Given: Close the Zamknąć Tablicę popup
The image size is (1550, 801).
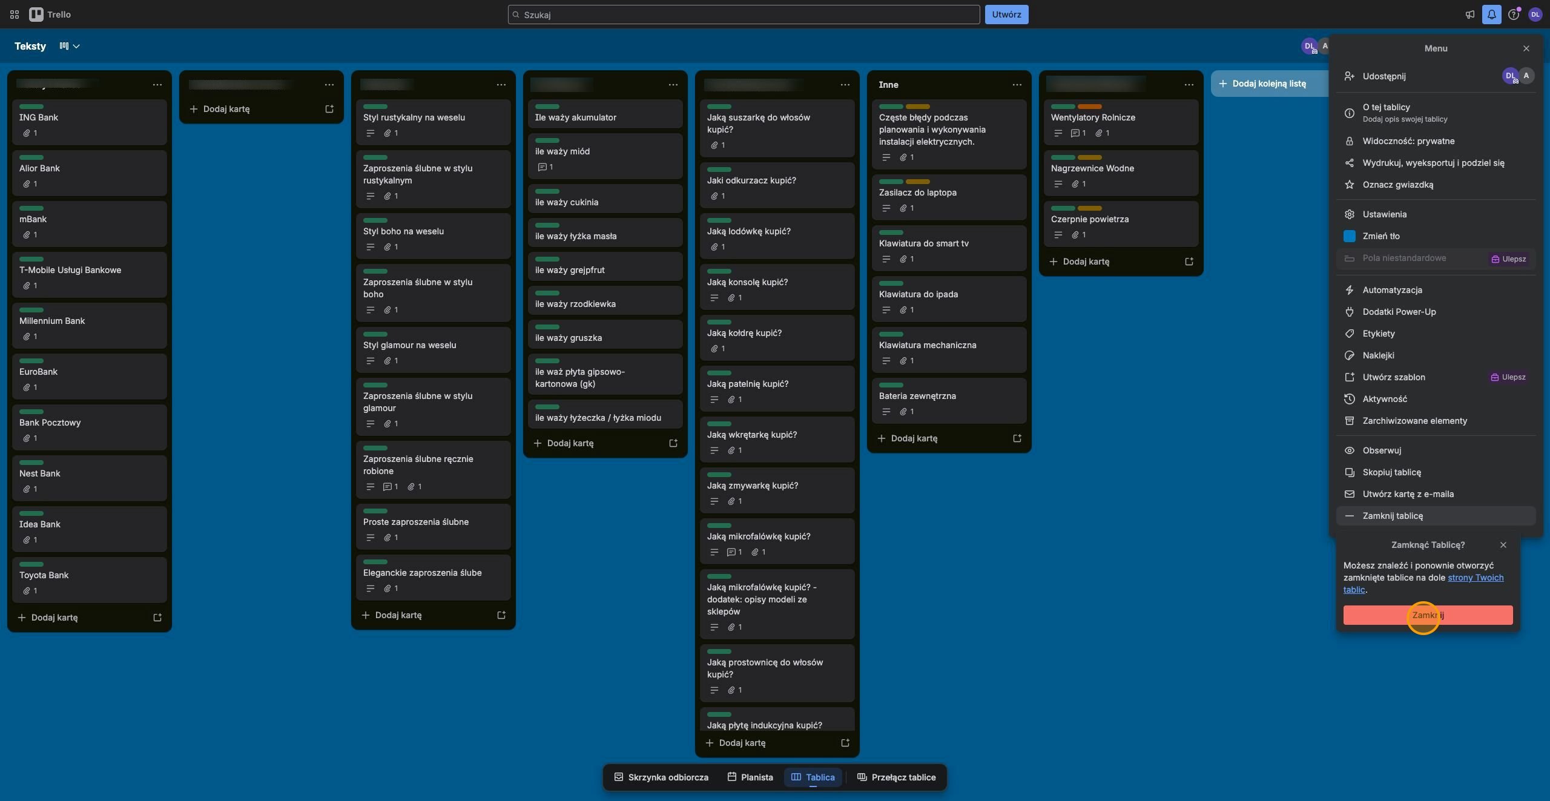Looking at the screenshot, I should [x=1503, y=545].
